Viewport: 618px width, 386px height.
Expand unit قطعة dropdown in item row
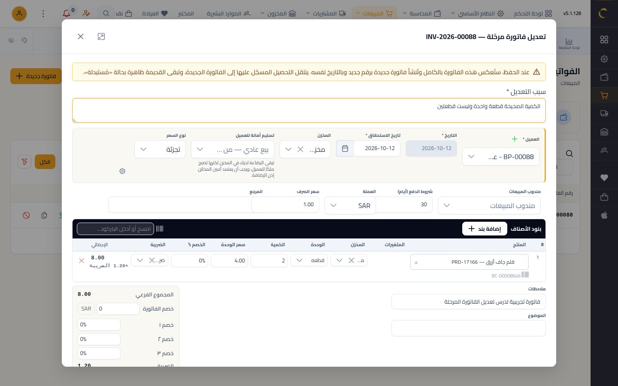click(x=300, y=260)
